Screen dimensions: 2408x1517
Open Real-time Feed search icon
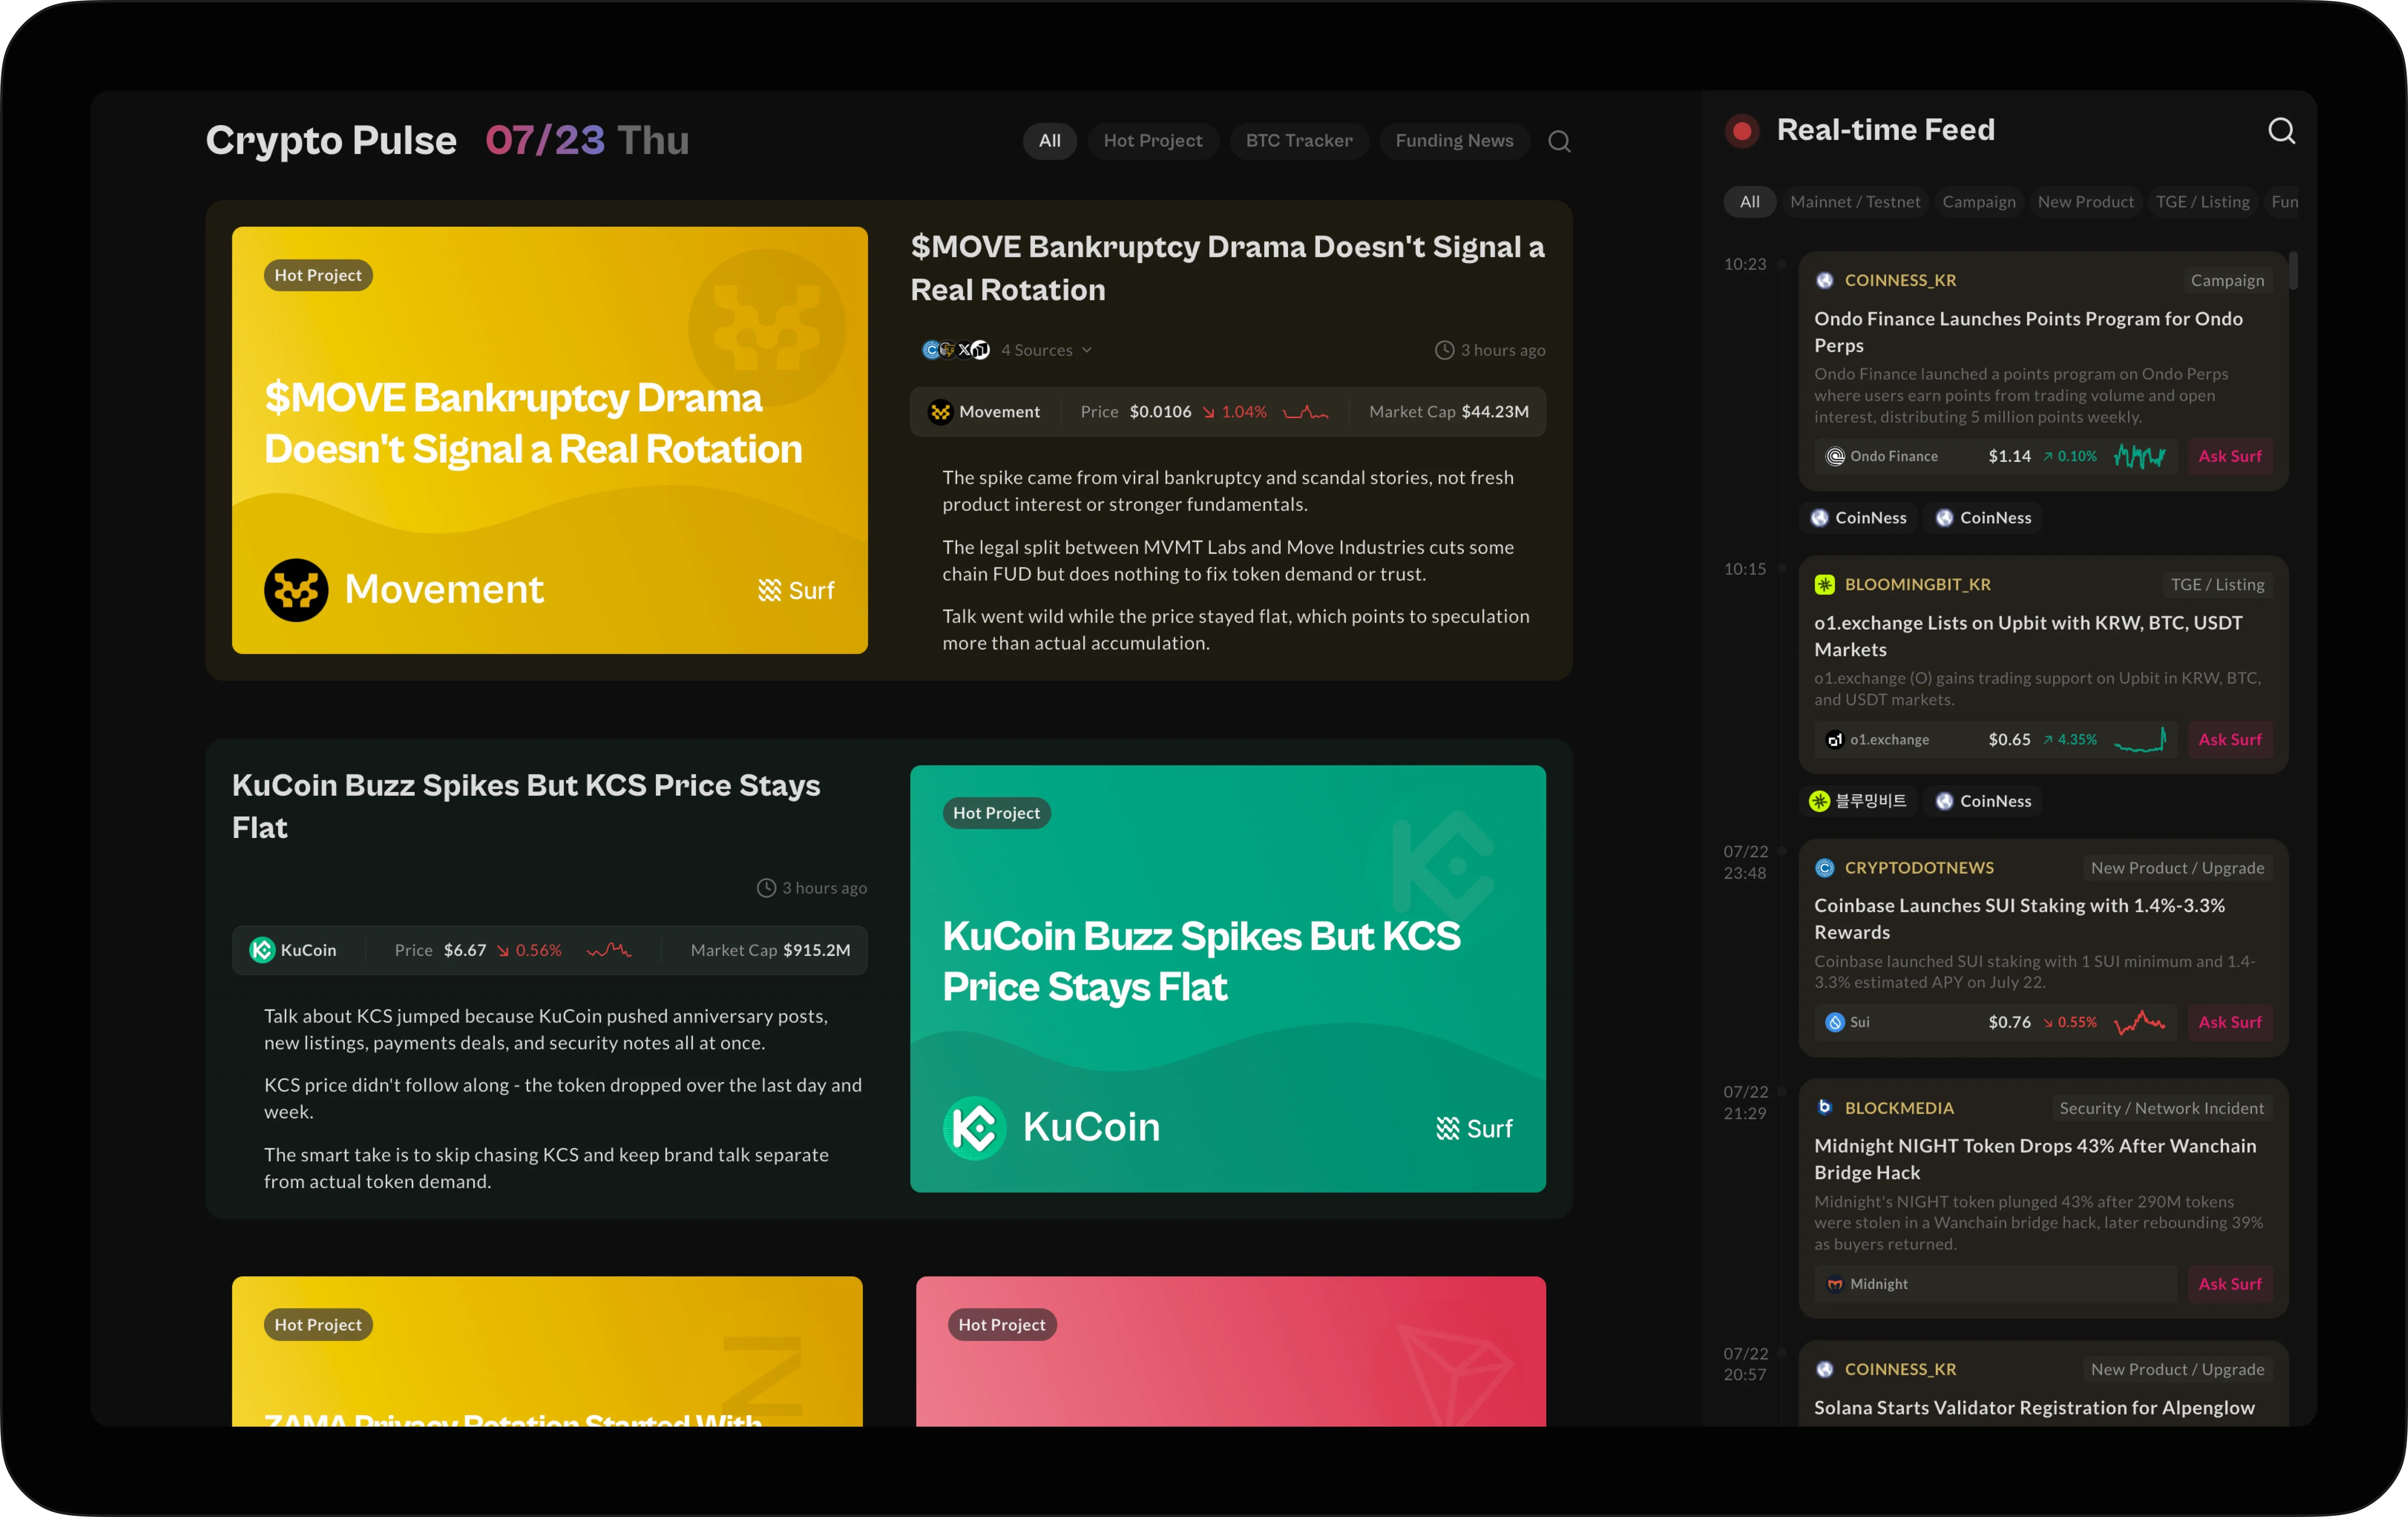click(2281, 131)
